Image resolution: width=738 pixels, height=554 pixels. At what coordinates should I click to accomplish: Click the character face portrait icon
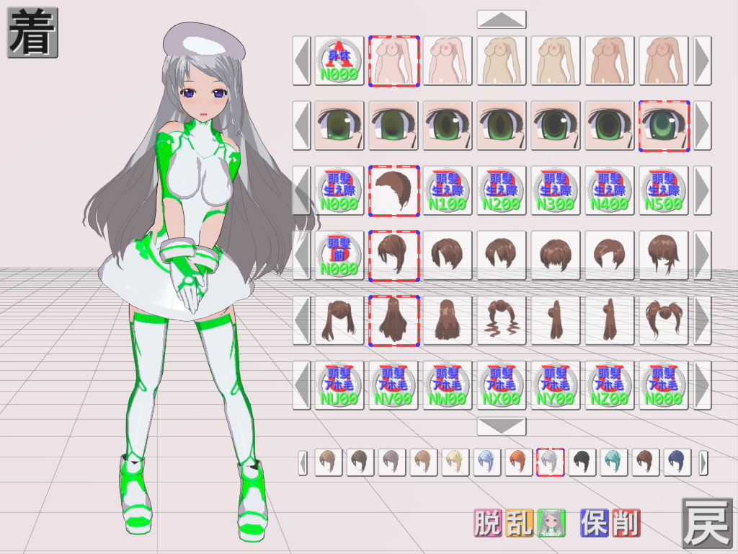click(551, 523)
